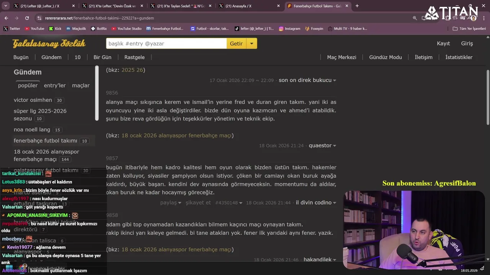Open the YouTube bookmark

coord(34,29)
